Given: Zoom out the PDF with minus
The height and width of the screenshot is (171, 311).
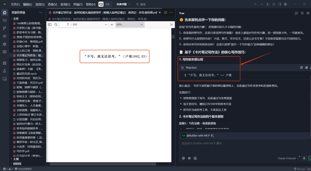Looking at the screenshot, I should (x=106, y=24).
